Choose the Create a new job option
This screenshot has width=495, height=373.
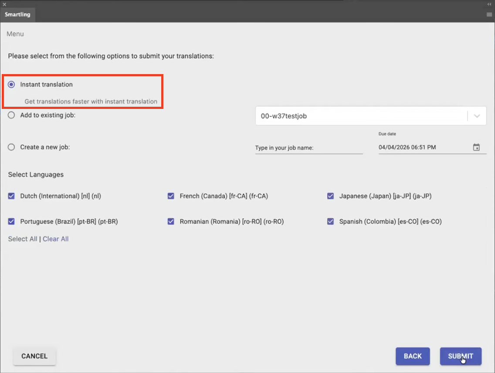(x=11, y=147)
